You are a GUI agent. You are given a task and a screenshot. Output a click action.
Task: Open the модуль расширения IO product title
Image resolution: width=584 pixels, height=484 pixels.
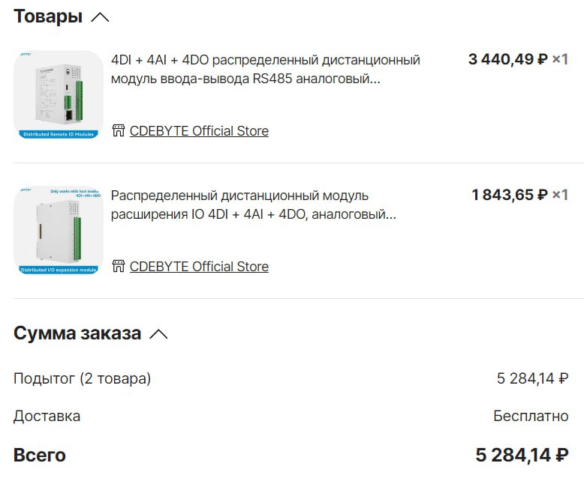(253, 205)
